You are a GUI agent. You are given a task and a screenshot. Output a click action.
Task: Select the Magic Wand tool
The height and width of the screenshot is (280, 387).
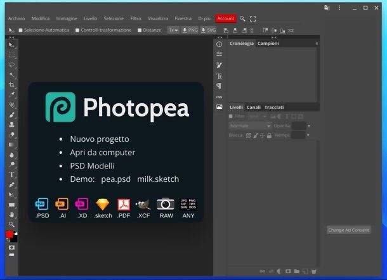click(11, 75)
